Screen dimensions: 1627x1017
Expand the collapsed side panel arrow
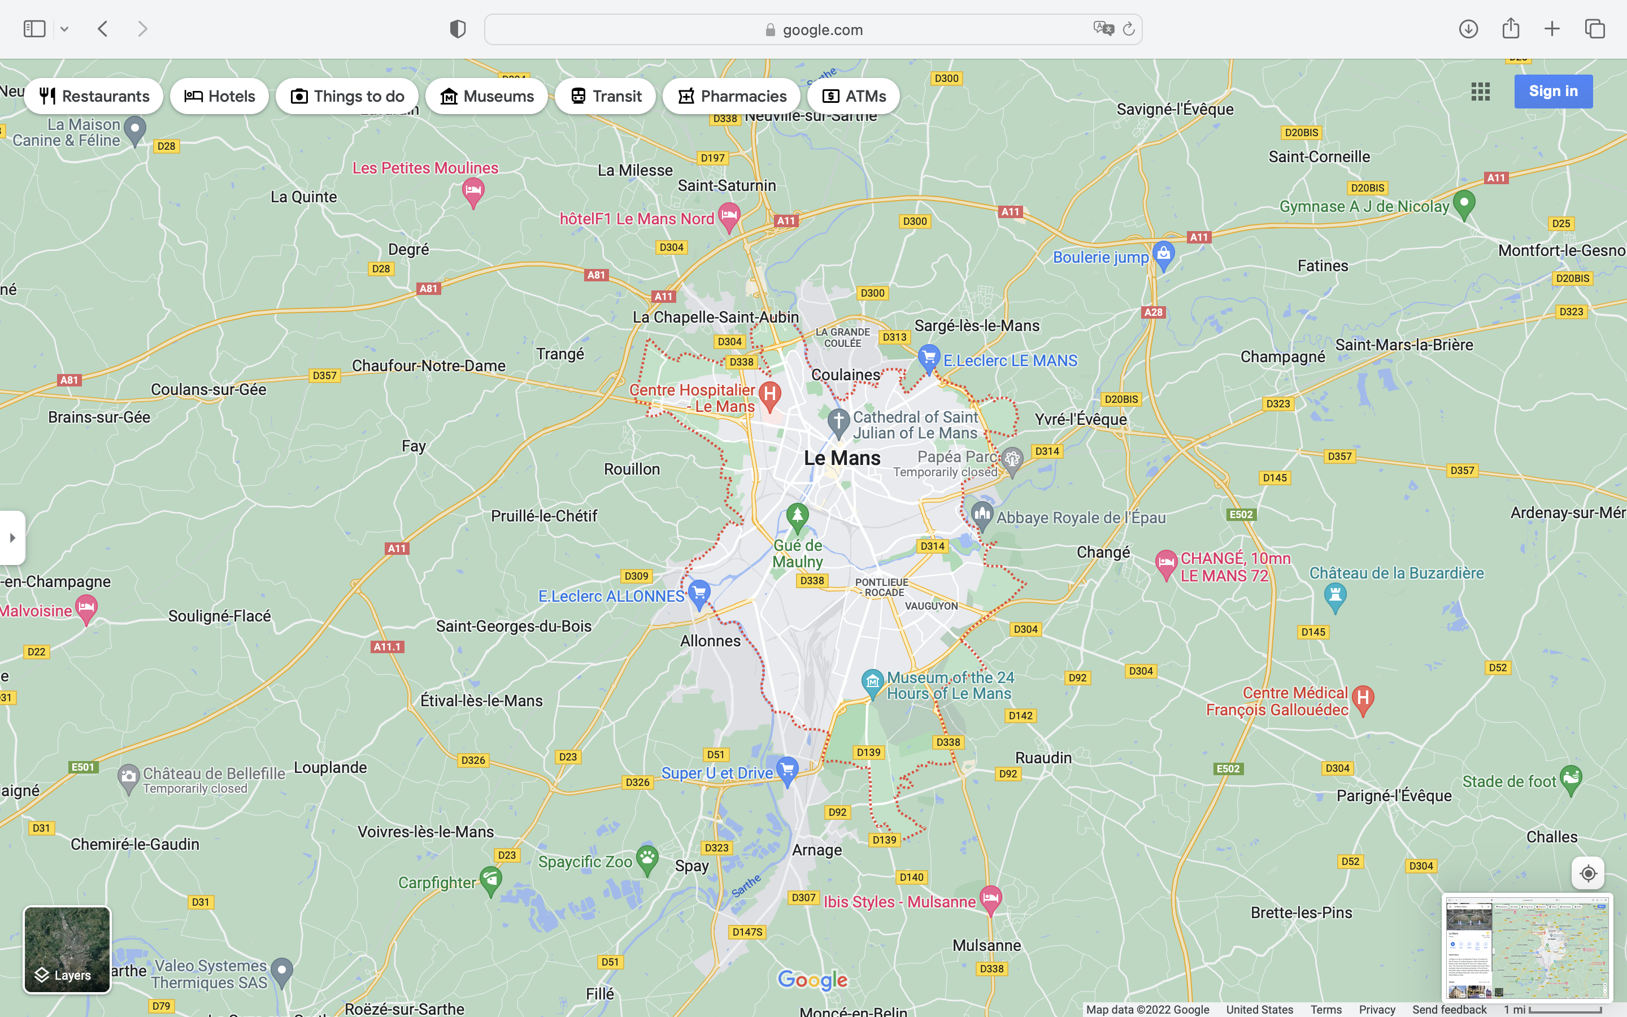[12, 537]
